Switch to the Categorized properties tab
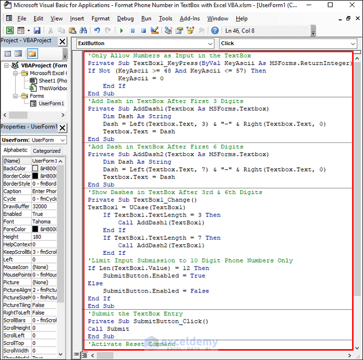The width and height of the screenshot is (363, 360). pos(47,151)
